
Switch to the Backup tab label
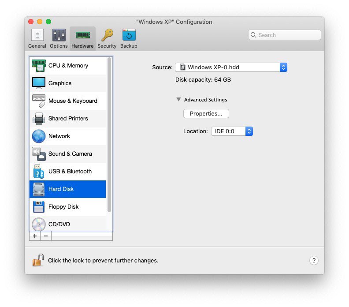point(129,46)
